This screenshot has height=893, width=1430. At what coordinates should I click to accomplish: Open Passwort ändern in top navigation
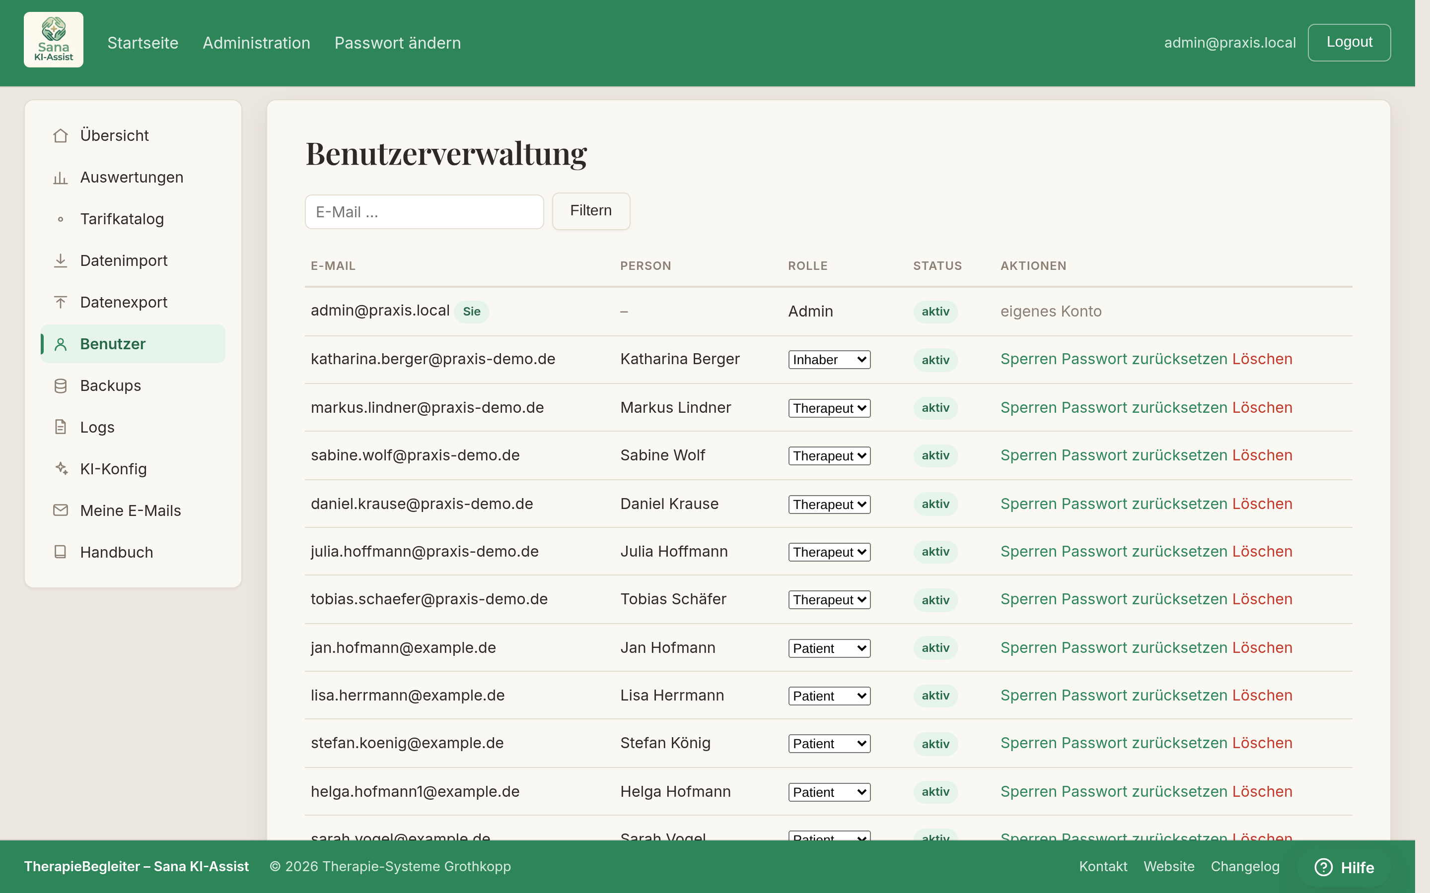398,43
